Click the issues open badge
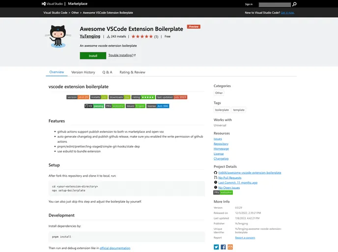 click(x=136, y=106)
